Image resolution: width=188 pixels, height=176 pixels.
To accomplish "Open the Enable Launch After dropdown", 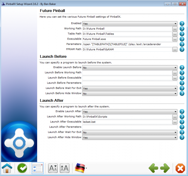I will 130,111.
